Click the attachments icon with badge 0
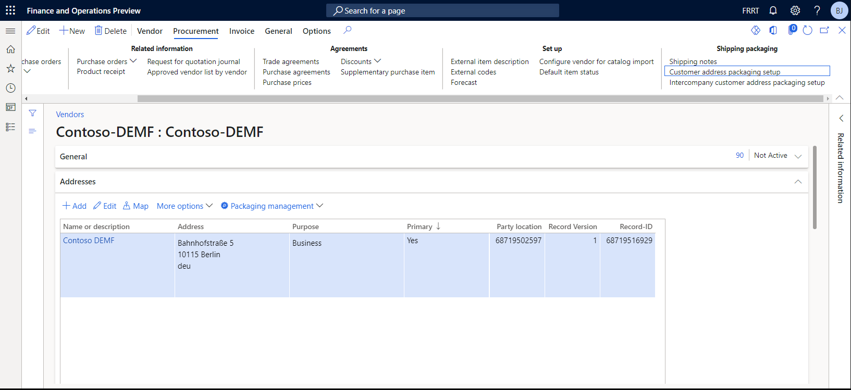This screenshot has height=390, width=851. pyautogui.click(x=792, y=30)
